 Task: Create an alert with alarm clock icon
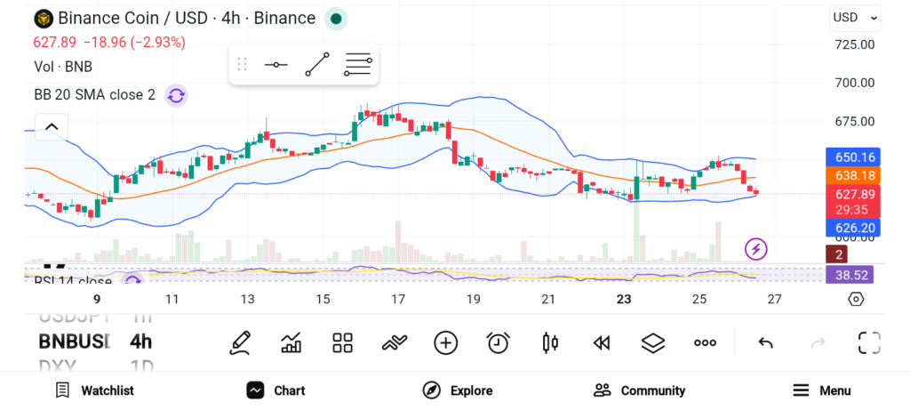tap(498, 342)
